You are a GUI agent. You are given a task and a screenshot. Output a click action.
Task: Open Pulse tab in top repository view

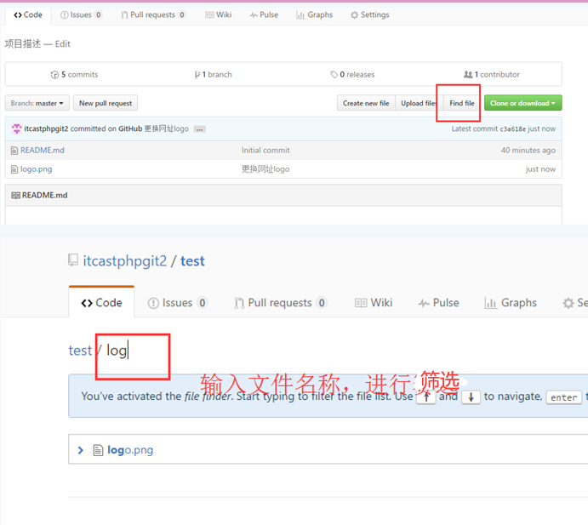(x=264, y=15)
